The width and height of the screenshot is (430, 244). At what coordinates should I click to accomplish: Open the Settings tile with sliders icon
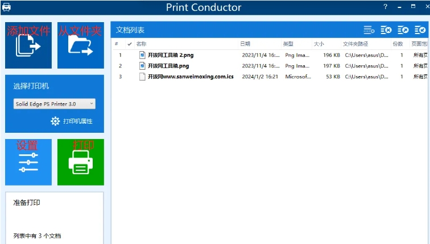tap(28, 162)
